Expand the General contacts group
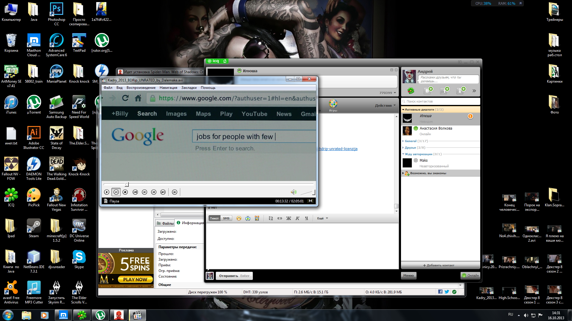Image resolution: width=572 pixels, height=321 pixels. [410, 141]
